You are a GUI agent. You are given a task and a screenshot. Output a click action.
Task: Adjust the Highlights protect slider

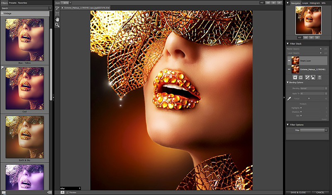(301, 108)
